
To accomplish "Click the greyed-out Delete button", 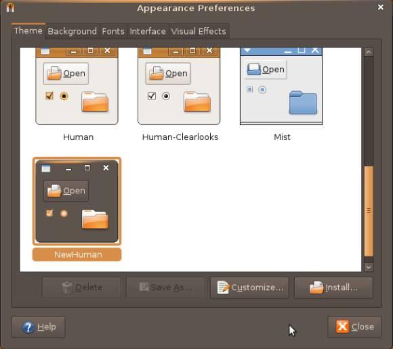I will (81, 287).
